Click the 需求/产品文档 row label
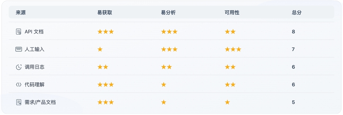 pyautogui.click(x=40, y=102)
